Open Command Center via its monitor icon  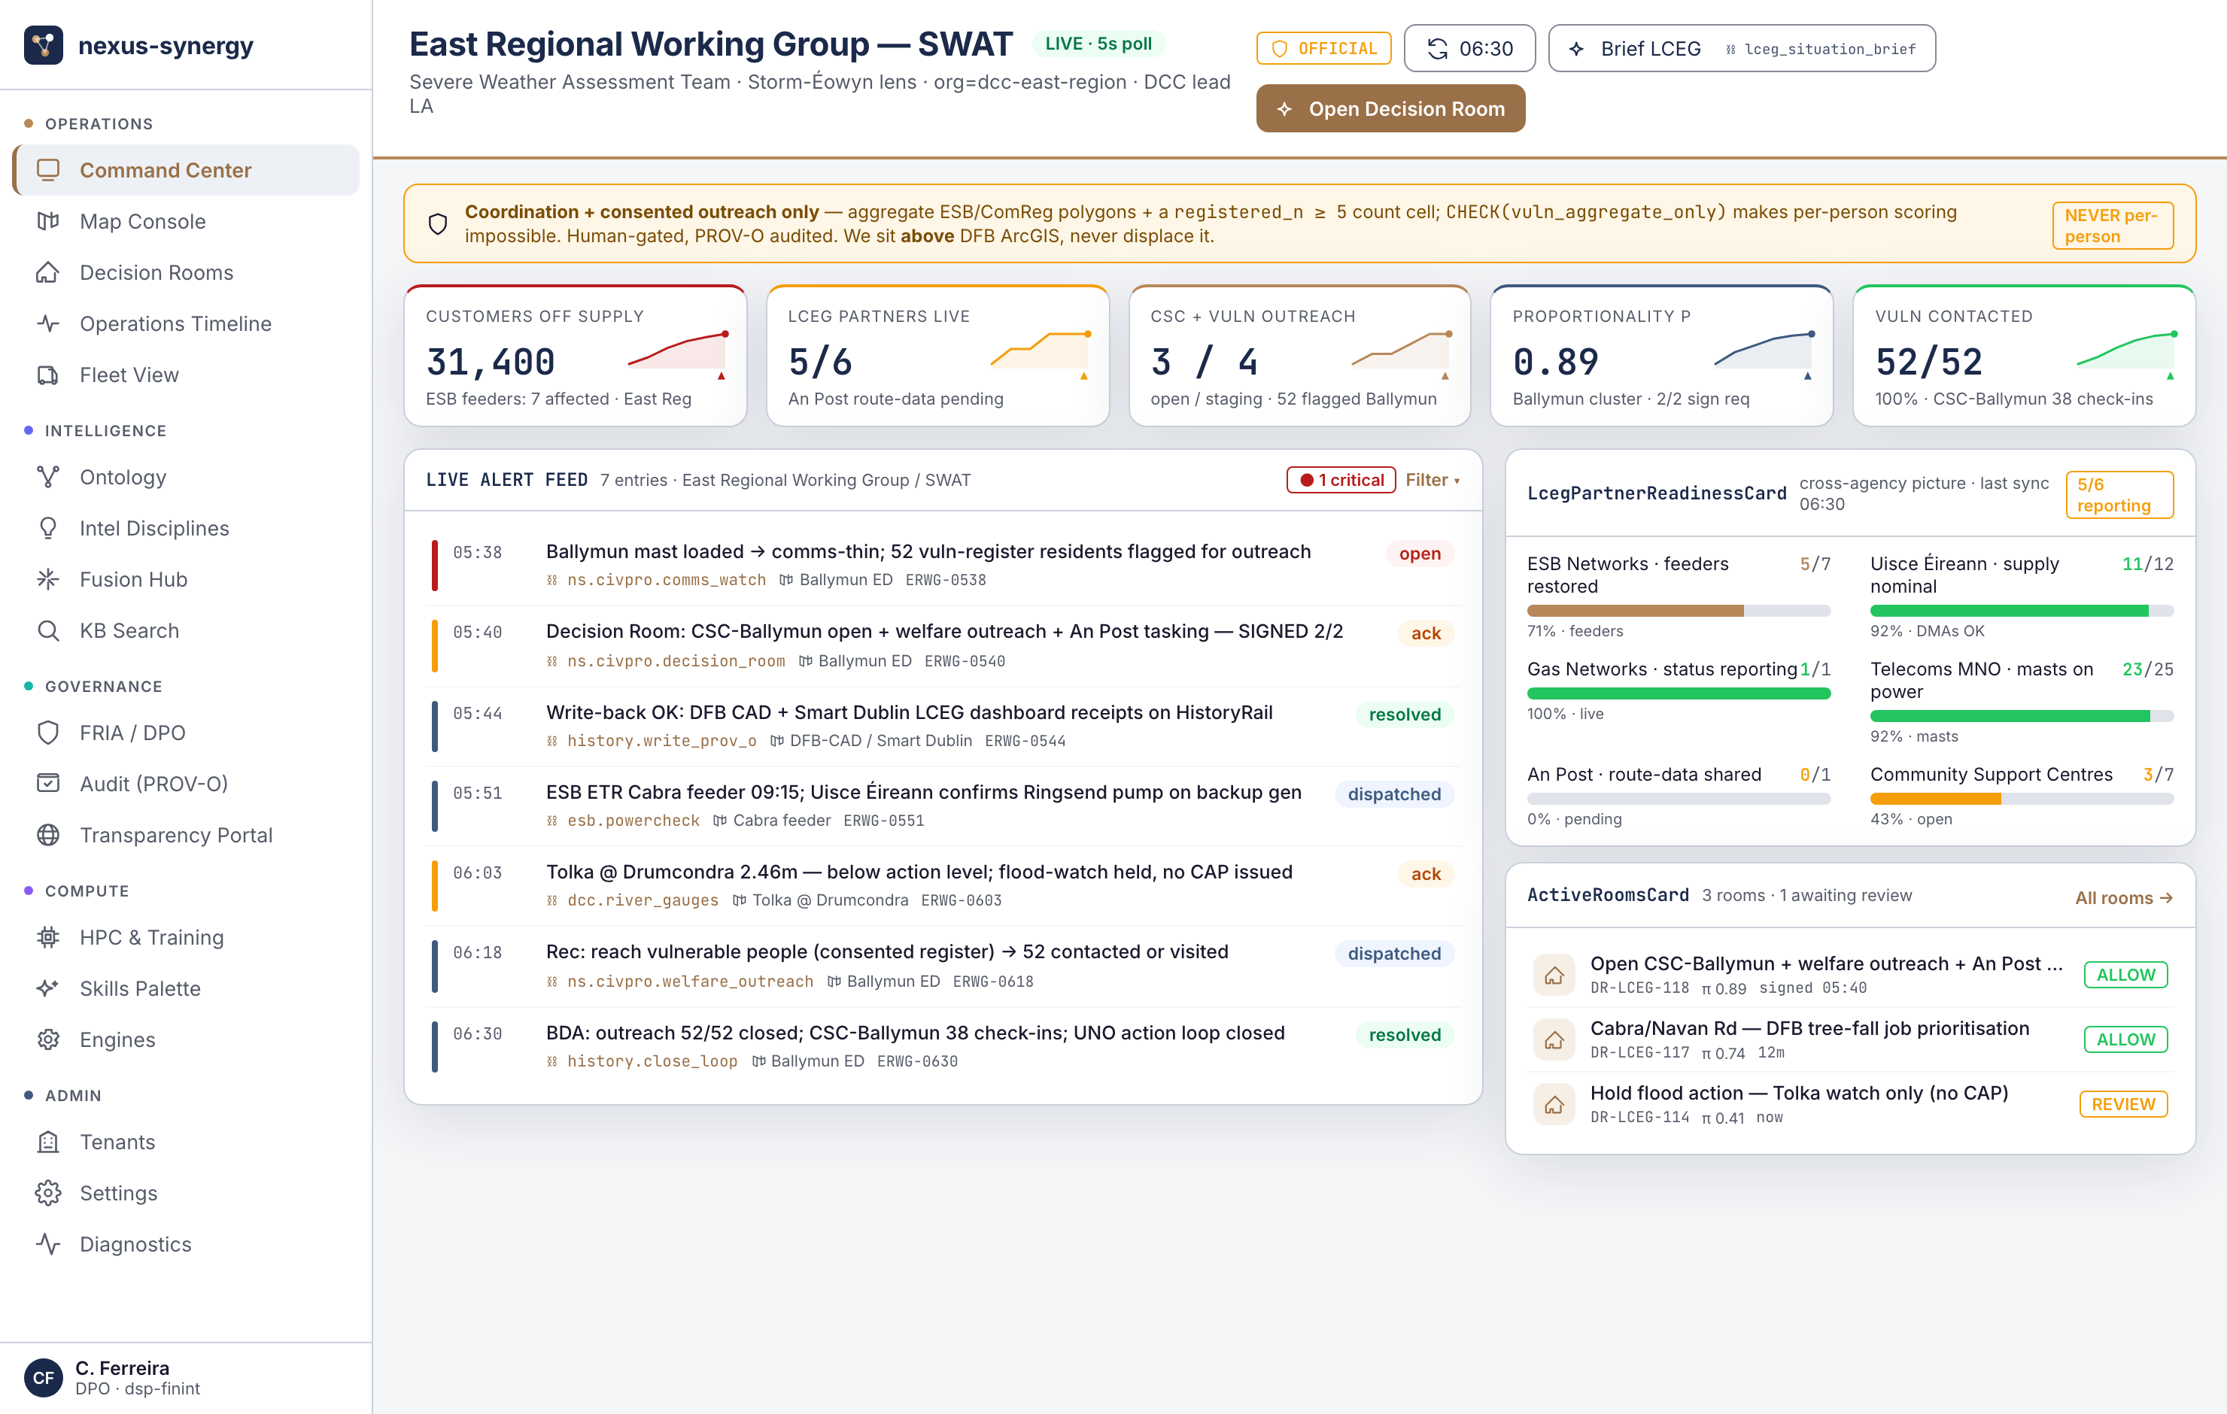[48, 169]
